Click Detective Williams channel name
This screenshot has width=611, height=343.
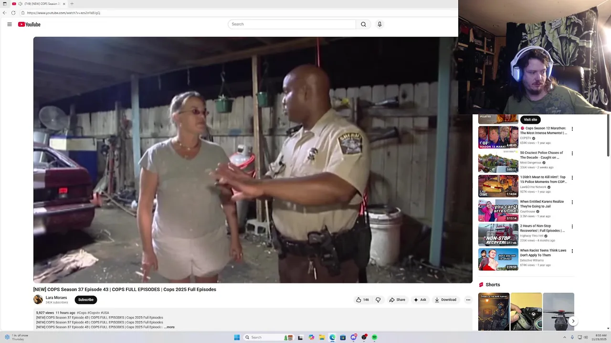point(532,260)
